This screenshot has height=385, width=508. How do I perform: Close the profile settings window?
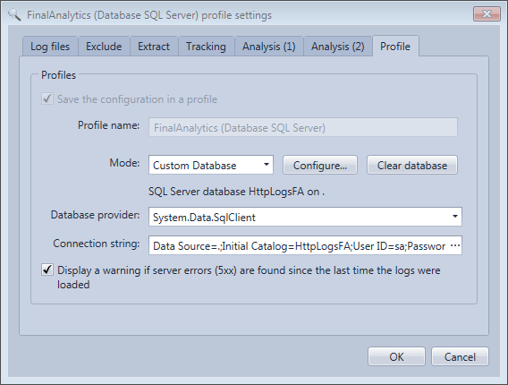pos(487,14)
